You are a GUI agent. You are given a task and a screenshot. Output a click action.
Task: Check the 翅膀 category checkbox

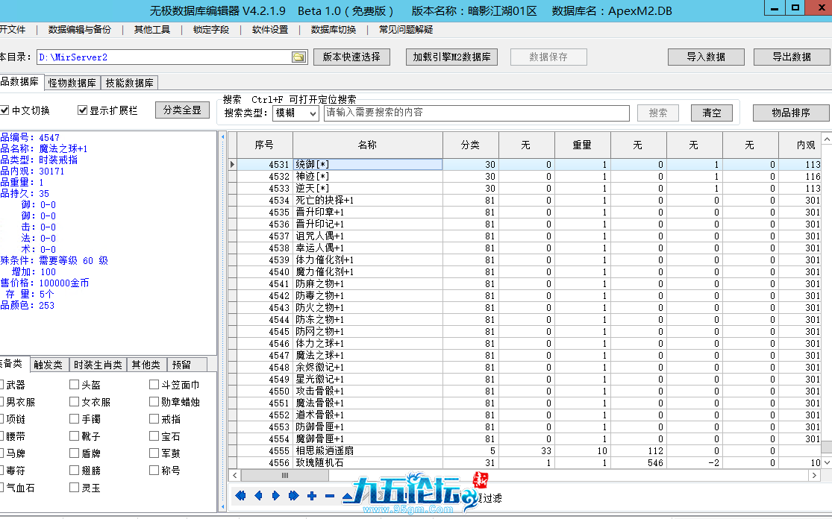pos(75,471)
